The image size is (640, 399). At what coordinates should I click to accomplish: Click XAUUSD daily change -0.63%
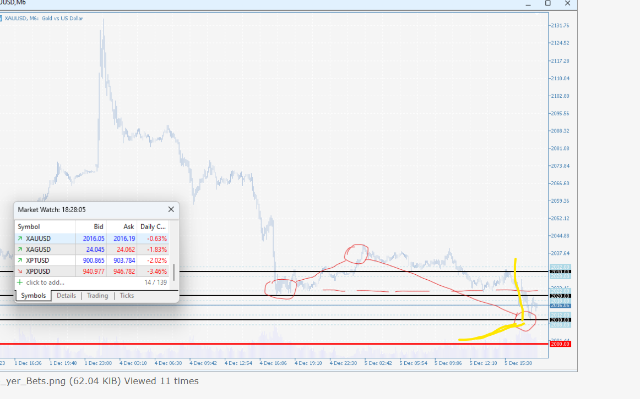pyautogui.click(x=157, y=239)
